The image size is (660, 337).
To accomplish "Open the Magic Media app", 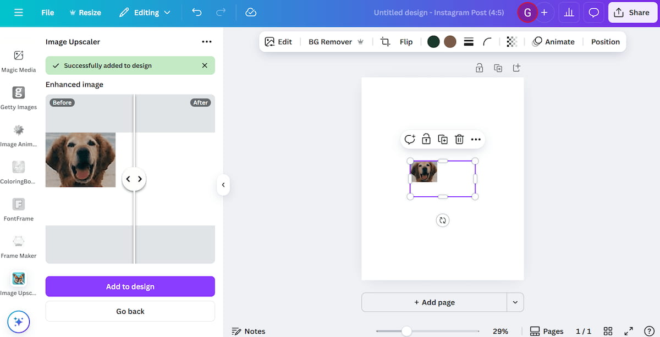I will (19, 61).
